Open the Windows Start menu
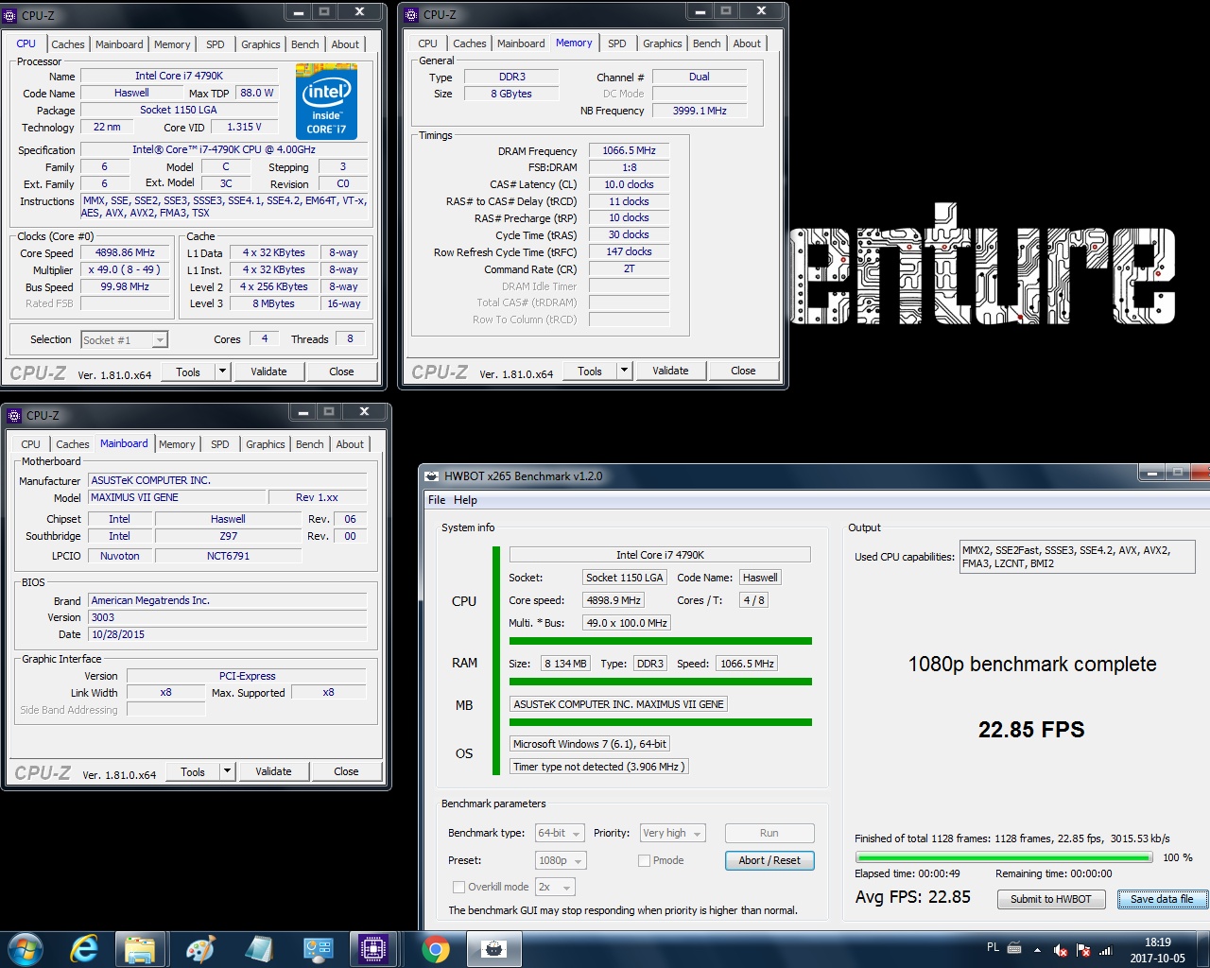This screenshot has height=968, width=1210. [25, 948]
